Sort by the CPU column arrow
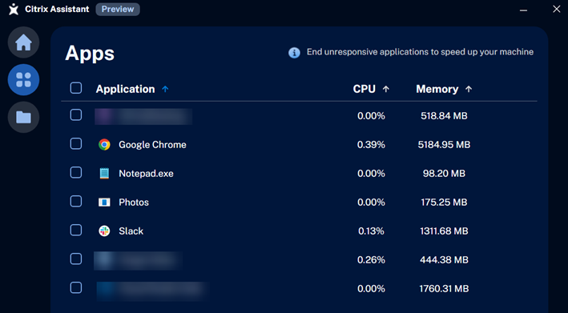This screenshot has width=568, height=313. point(386,89)
